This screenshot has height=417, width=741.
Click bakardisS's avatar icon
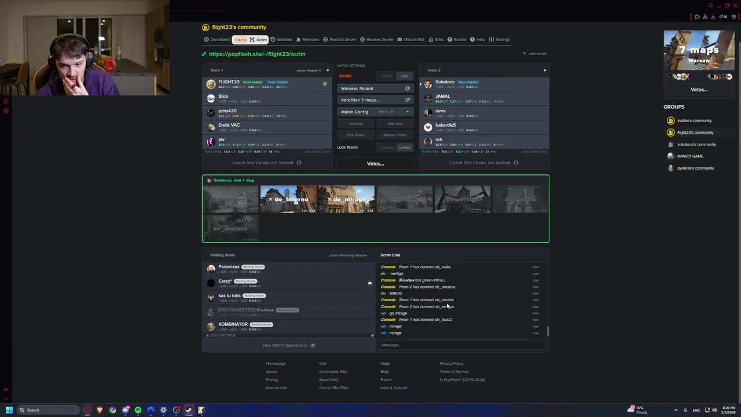(428, 127)
